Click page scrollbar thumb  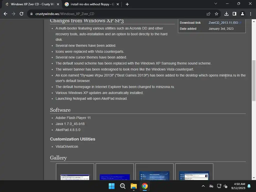254,81
